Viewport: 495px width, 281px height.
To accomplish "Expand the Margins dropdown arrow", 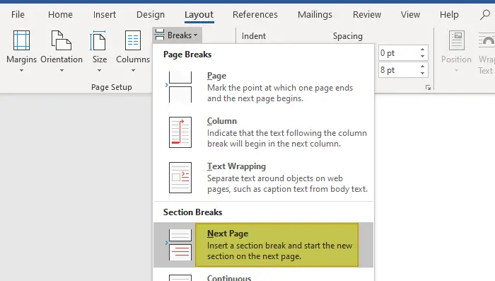I will [21, 71].
